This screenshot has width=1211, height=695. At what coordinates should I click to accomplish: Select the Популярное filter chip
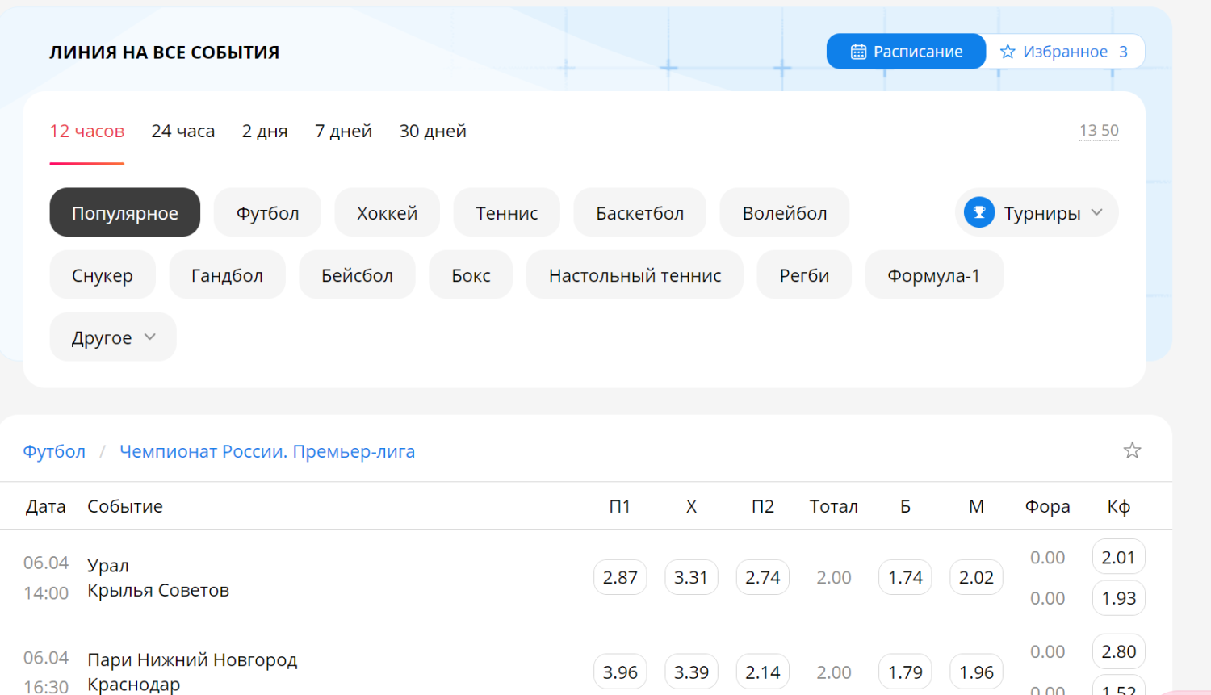(x=125, y=213)
